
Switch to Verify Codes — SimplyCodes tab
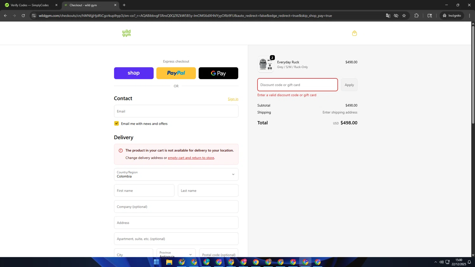(x=30, y=5)
